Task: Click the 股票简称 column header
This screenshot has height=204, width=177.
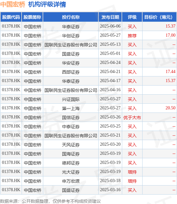Action: 32,17
